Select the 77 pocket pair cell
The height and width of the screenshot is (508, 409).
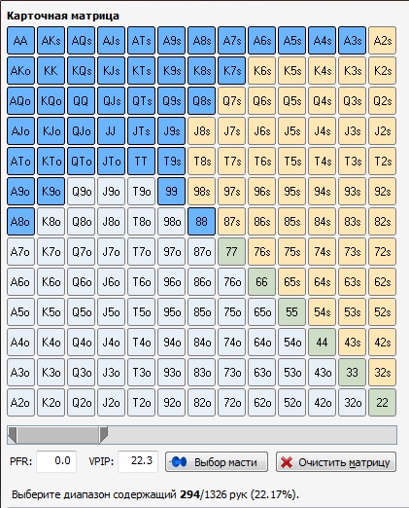(231, 252)
